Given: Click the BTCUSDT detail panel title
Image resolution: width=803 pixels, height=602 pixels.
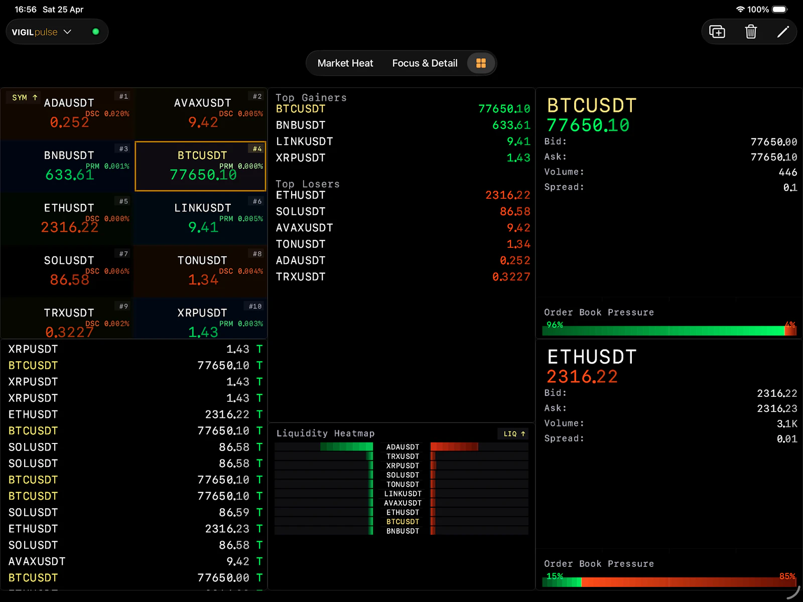Looking at the screenshot, I should (x=592, y=105).
